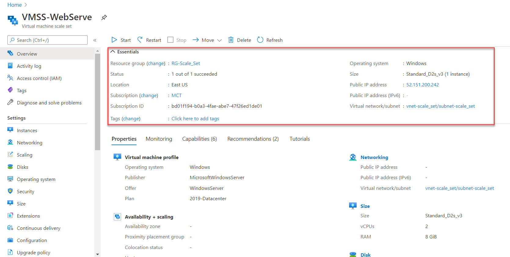Click the pin icon next to VMSS-WebServe
The width and height of the screenshot is (510, 257).
coord(104,17)
